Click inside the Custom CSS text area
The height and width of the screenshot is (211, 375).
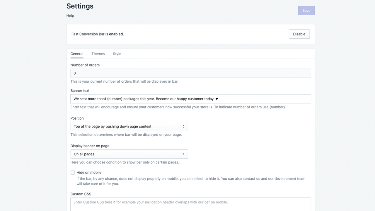pos(191,204)
